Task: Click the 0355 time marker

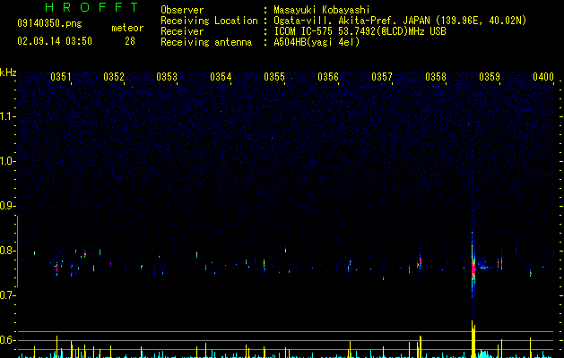Action: [274, 77]
